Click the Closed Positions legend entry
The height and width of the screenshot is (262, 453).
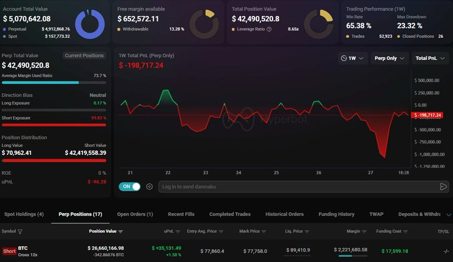[x=416, y=37]
